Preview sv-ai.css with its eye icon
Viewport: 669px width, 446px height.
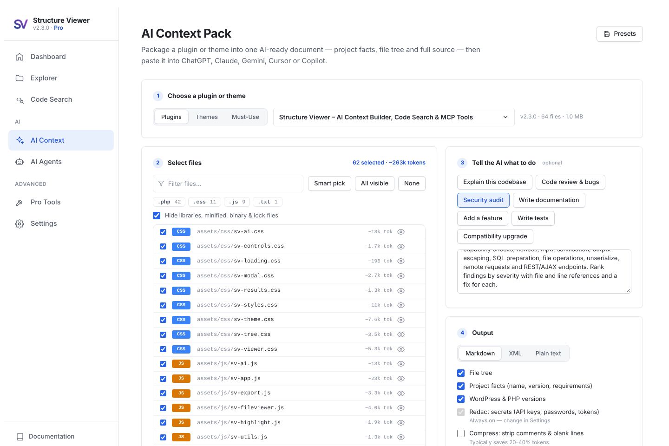(x=401, y=232)
